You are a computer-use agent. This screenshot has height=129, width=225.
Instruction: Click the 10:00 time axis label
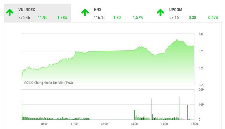tap(44, 124)
